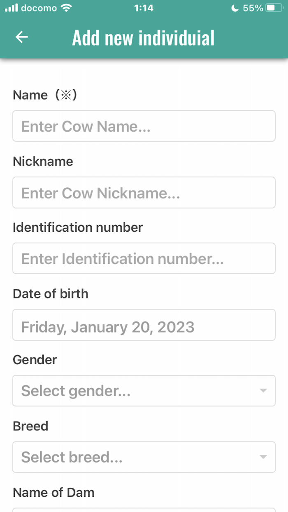Click the chevron on the gender selector
Viewport: 288px width, 512px height.
263,391
